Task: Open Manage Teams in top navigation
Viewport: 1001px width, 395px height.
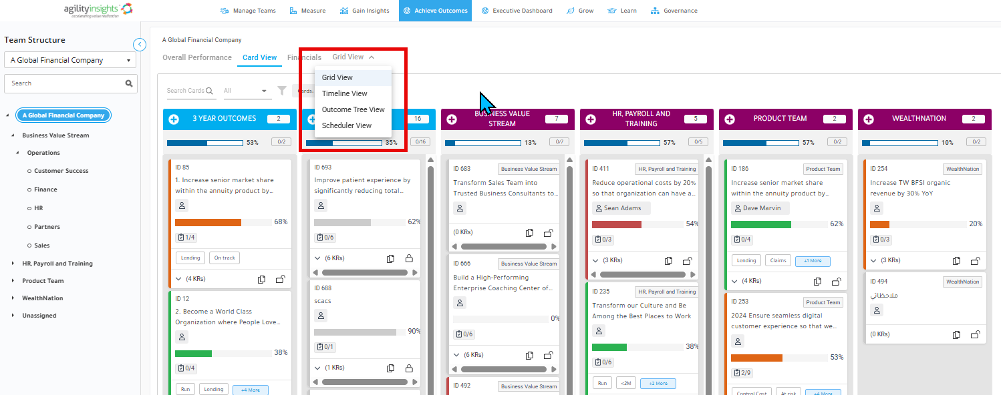Action: (x=247, y=11)
